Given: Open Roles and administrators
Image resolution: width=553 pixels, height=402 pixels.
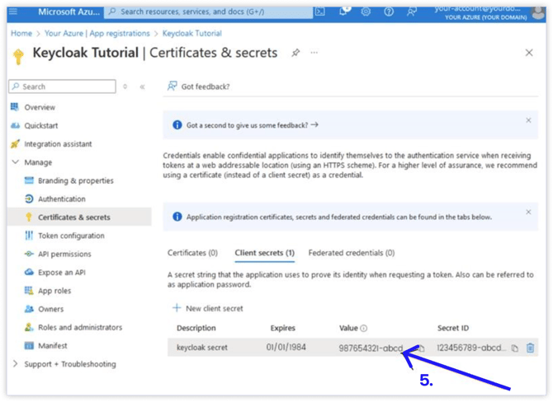Looking at the screenshot, I should 80,327.
